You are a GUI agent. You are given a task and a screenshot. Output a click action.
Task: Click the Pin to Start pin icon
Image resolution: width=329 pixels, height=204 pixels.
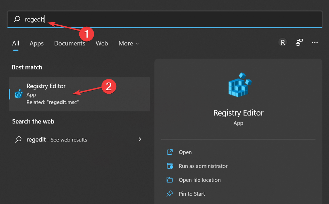170,194
